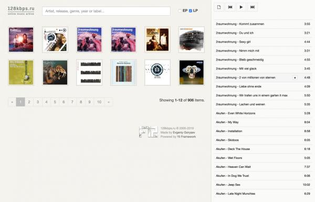Go to pagination page 10
315x202 pixels.
99,102
